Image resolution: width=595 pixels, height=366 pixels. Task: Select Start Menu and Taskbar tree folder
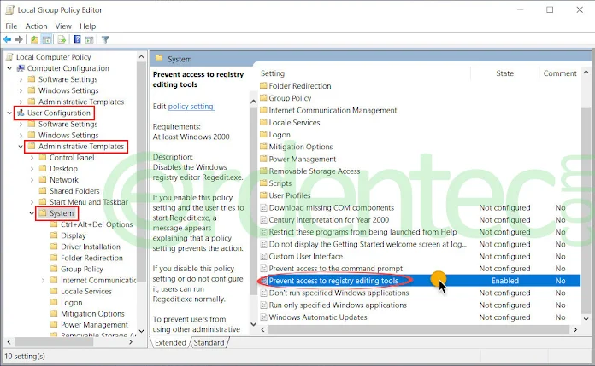click(x=89, y=202)
